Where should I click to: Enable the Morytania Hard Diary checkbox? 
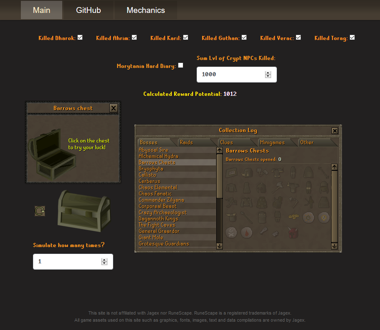[180, 65]
